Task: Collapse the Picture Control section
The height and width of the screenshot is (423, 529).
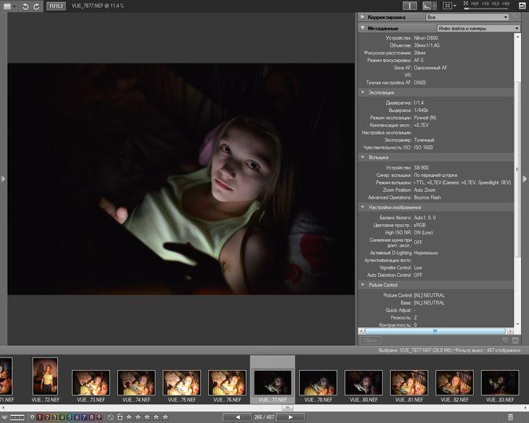Action: click(363, 285)
